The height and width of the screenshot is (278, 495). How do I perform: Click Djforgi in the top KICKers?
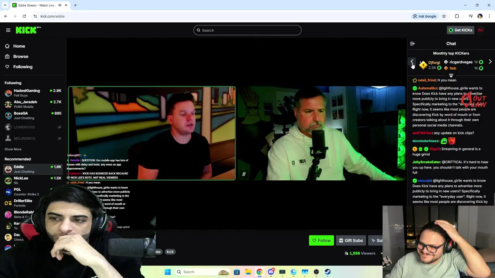point(434,63)
